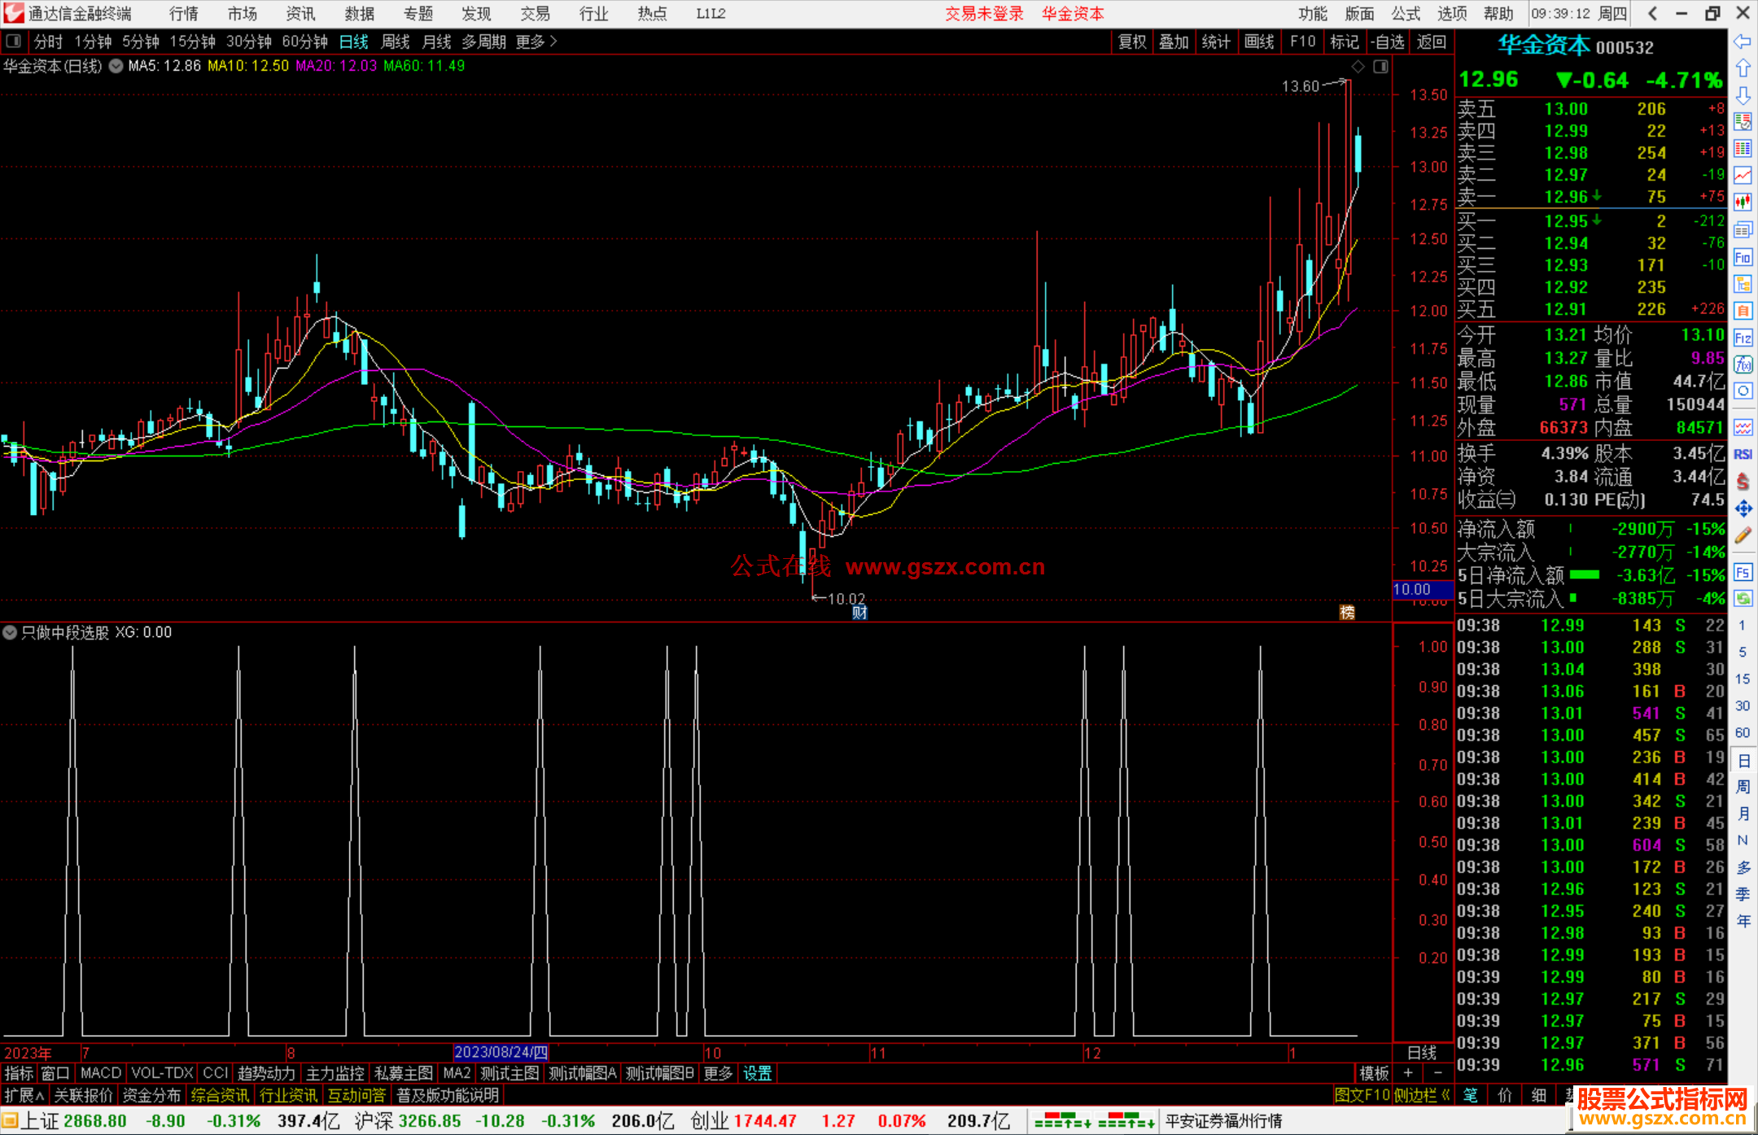Switch to the 周线 period tab
The image size is (1758, 1135).
click(396, 41)
